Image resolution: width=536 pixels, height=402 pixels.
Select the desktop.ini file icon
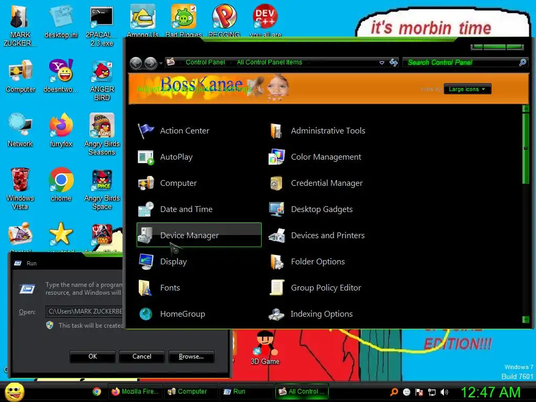[x=61, y=21]
